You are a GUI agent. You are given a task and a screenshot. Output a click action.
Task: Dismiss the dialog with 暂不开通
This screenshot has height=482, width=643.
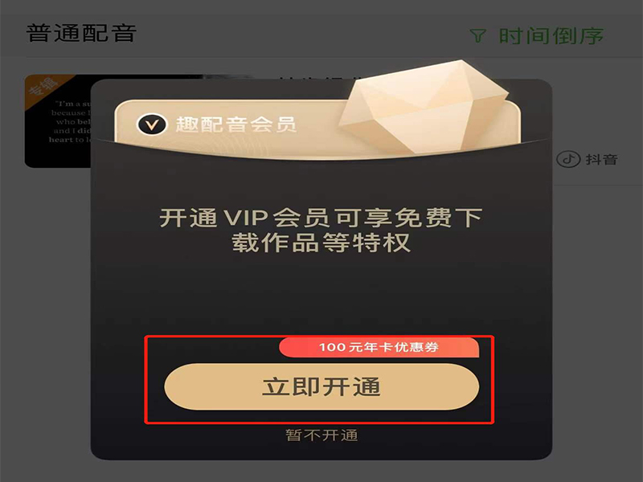(321, 435)
